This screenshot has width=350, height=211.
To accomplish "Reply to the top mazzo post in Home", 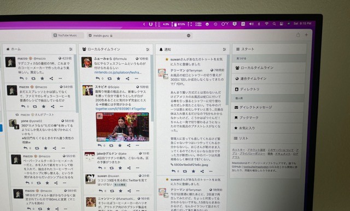I will point(21,79).
